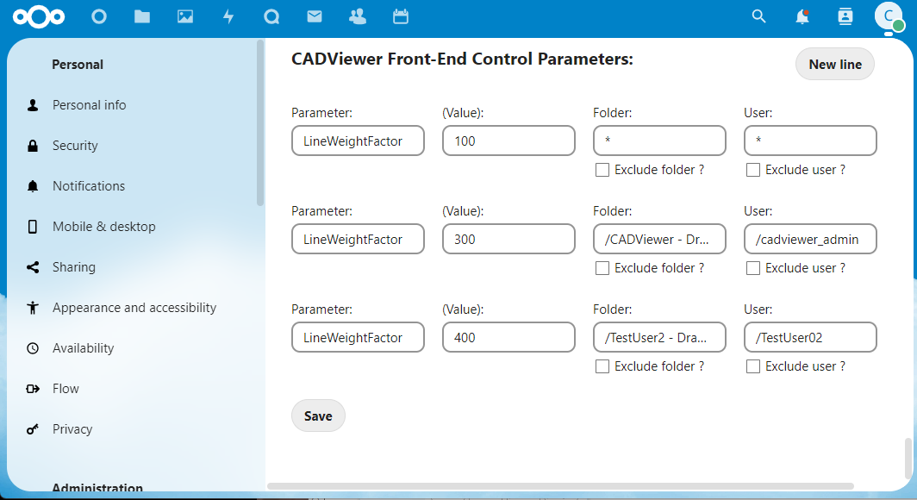Image resolution: width=917 pixels, height=500 pixels.
Task: Open the user avatar menu
Action: coord(889,16)
